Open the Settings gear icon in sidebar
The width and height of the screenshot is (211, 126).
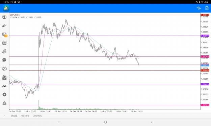pyautogui.click(x=4, y=94)
